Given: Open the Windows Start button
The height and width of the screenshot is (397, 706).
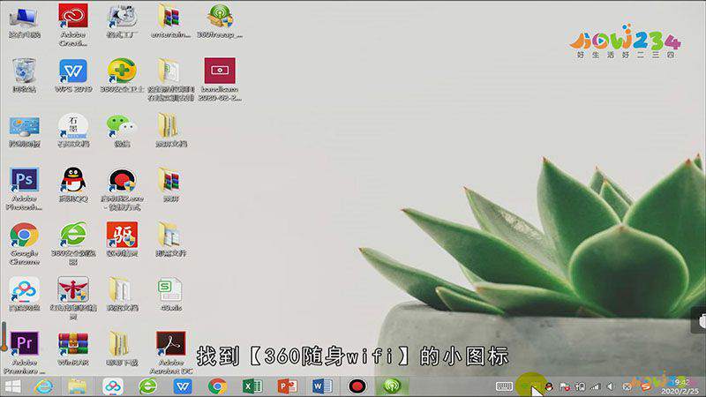Looking at the screenshot, I should [x=12, y=386].
